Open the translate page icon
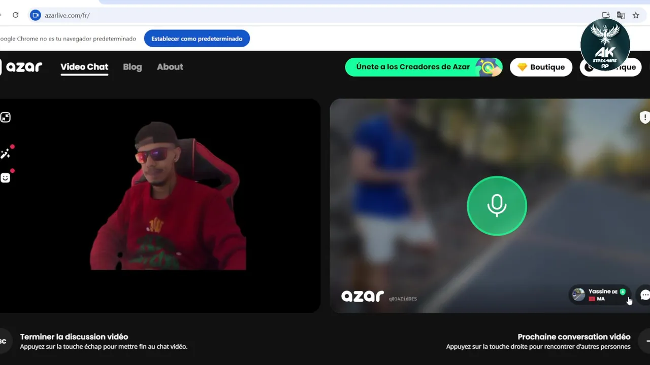Viewport: 650px width, 365px height. [621, 15]
